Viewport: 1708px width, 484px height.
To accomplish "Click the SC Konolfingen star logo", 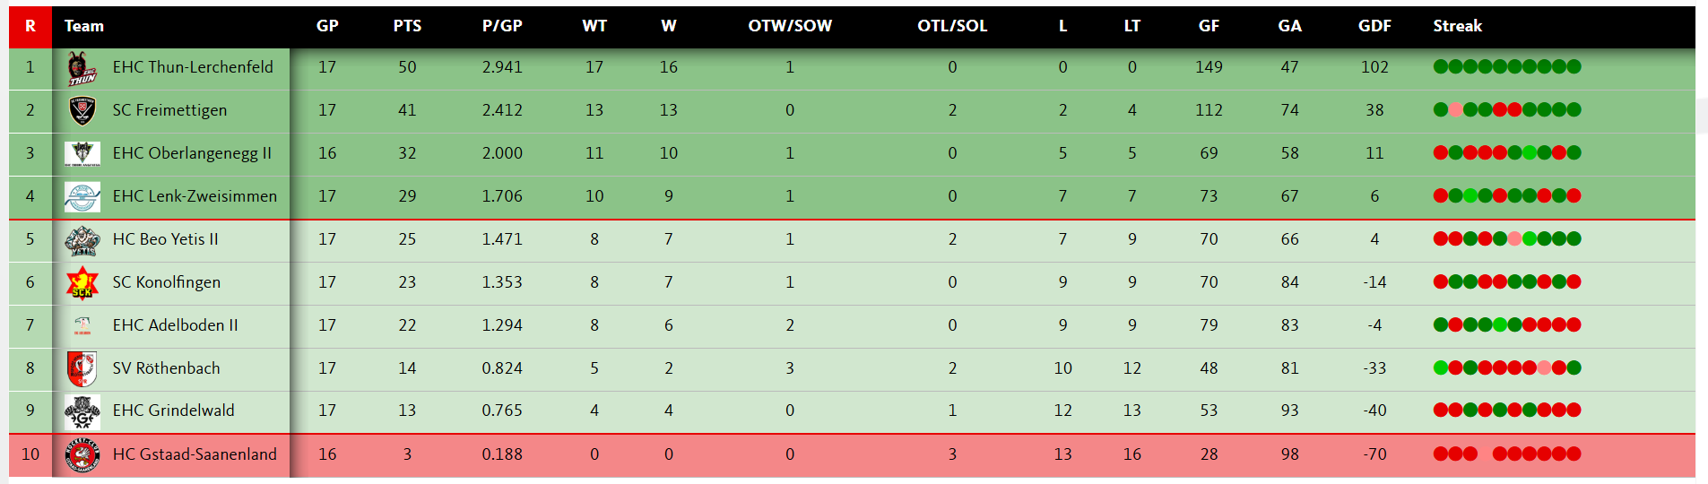I will coord(82,282).
